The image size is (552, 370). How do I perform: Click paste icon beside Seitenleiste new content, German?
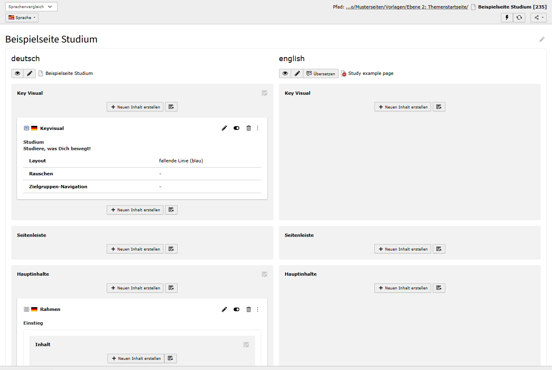[171, 249]
